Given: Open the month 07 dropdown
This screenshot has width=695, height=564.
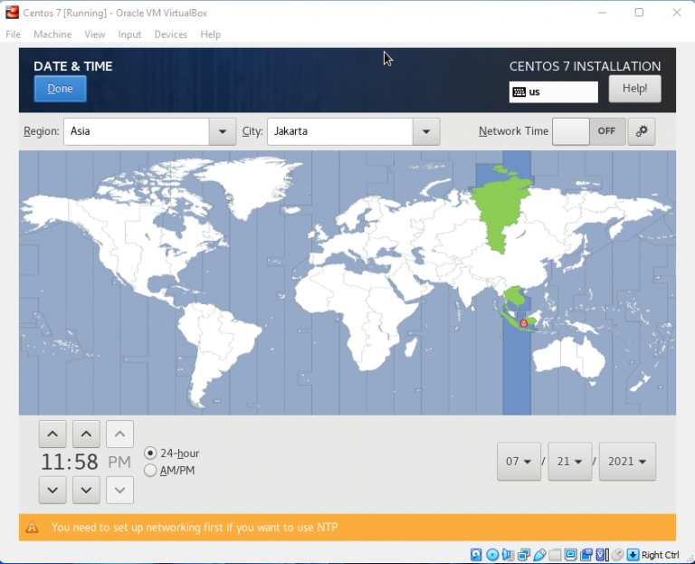Looking at the screenshot, I should coord(519,462).
